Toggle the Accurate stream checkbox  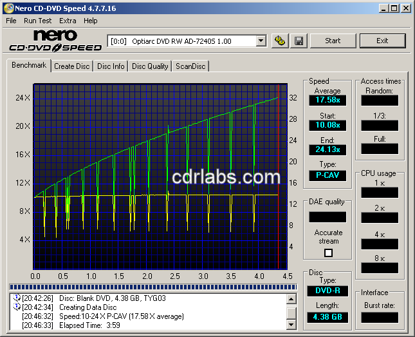point(328,253)
